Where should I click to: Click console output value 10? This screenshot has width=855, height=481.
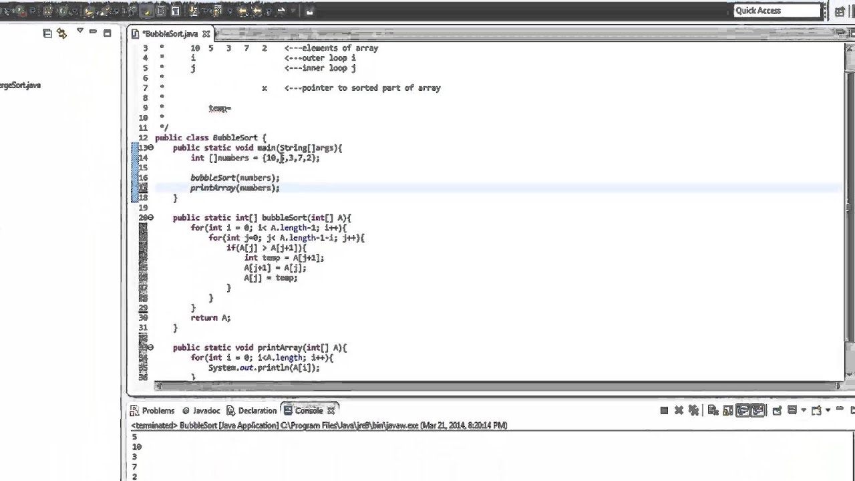tap(137, 447)
